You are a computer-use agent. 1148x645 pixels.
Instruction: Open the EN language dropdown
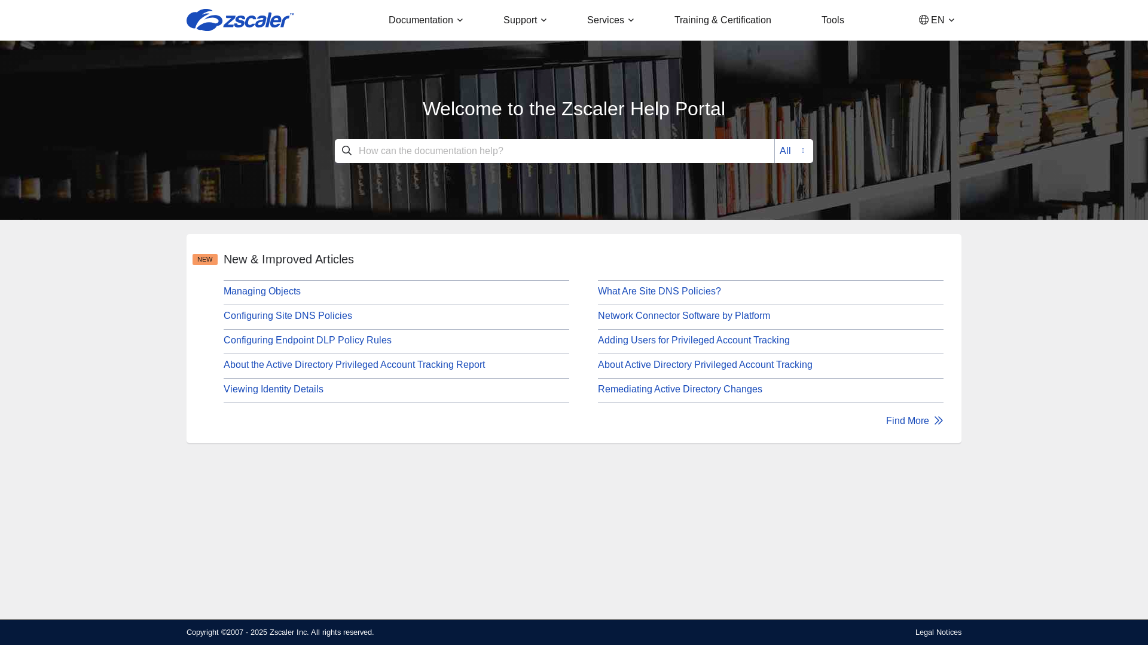(937, 20)
